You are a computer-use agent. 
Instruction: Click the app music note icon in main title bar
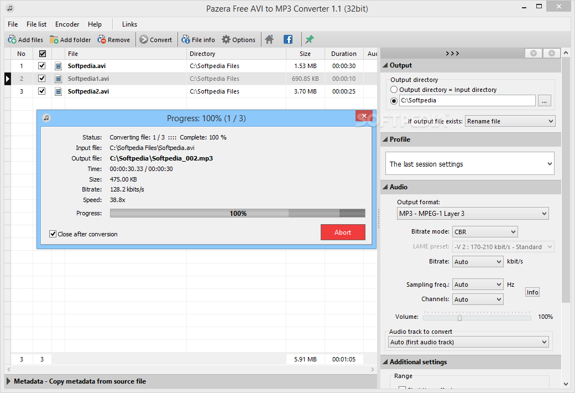click(11, 8)
